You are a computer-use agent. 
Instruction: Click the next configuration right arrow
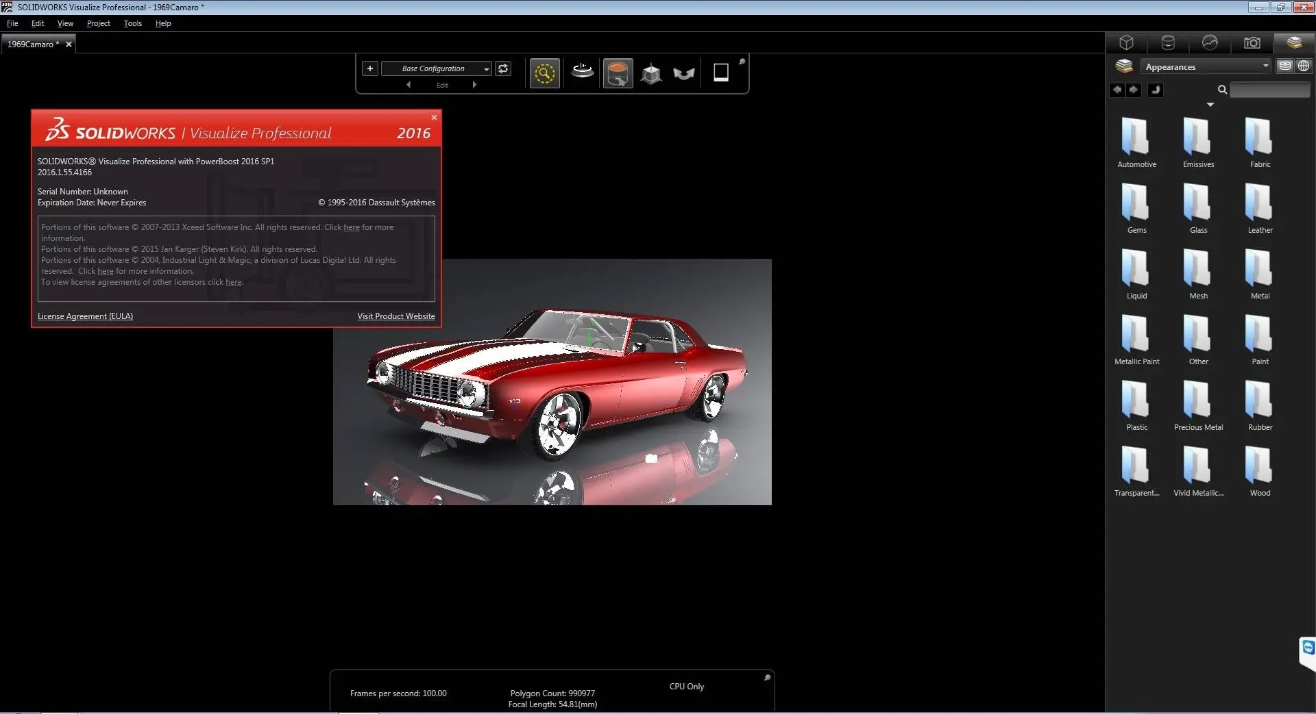[x=474, y=85]
